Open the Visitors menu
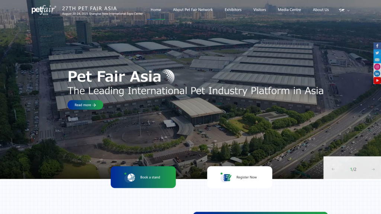Viewport: 381px width, 214px height. [259, 10]
